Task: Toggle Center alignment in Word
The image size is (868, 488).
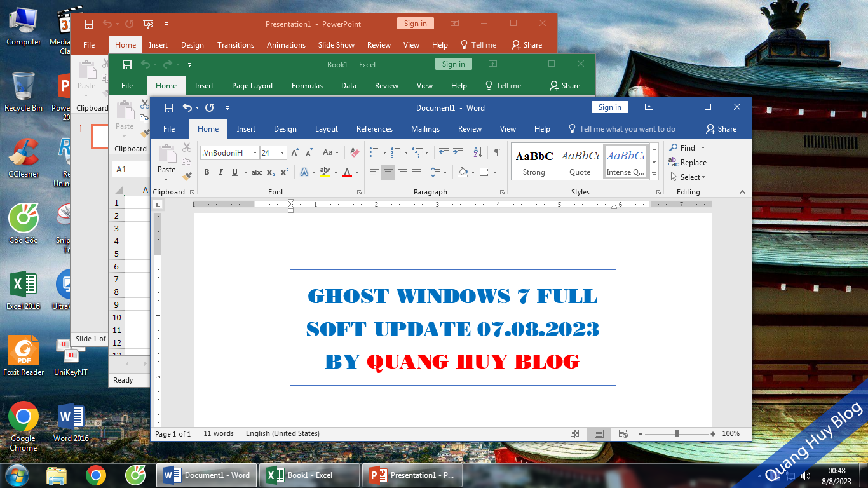Action: [x=388, y=172]
